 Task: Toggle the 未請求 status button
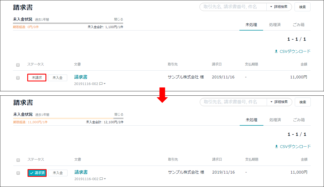pos(37,78)
